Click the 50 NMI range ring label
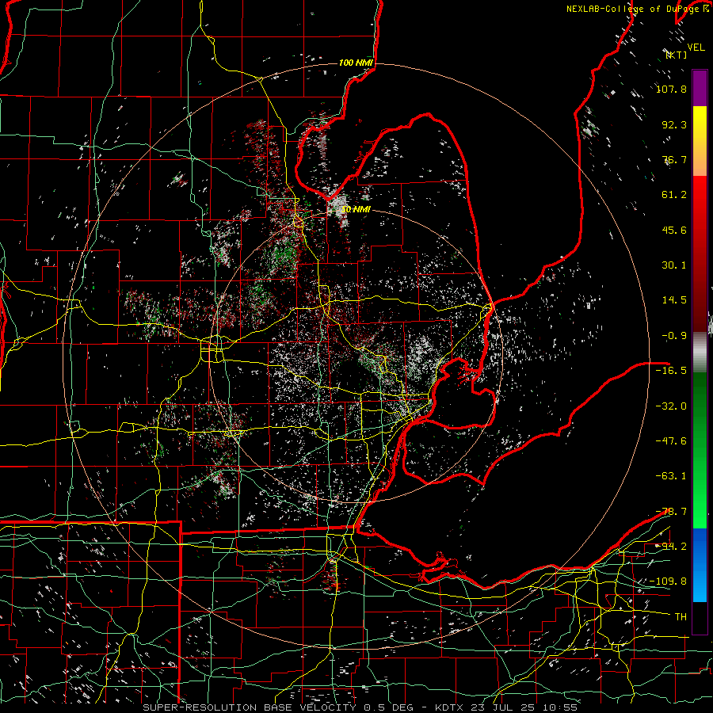 pos(356,210)
